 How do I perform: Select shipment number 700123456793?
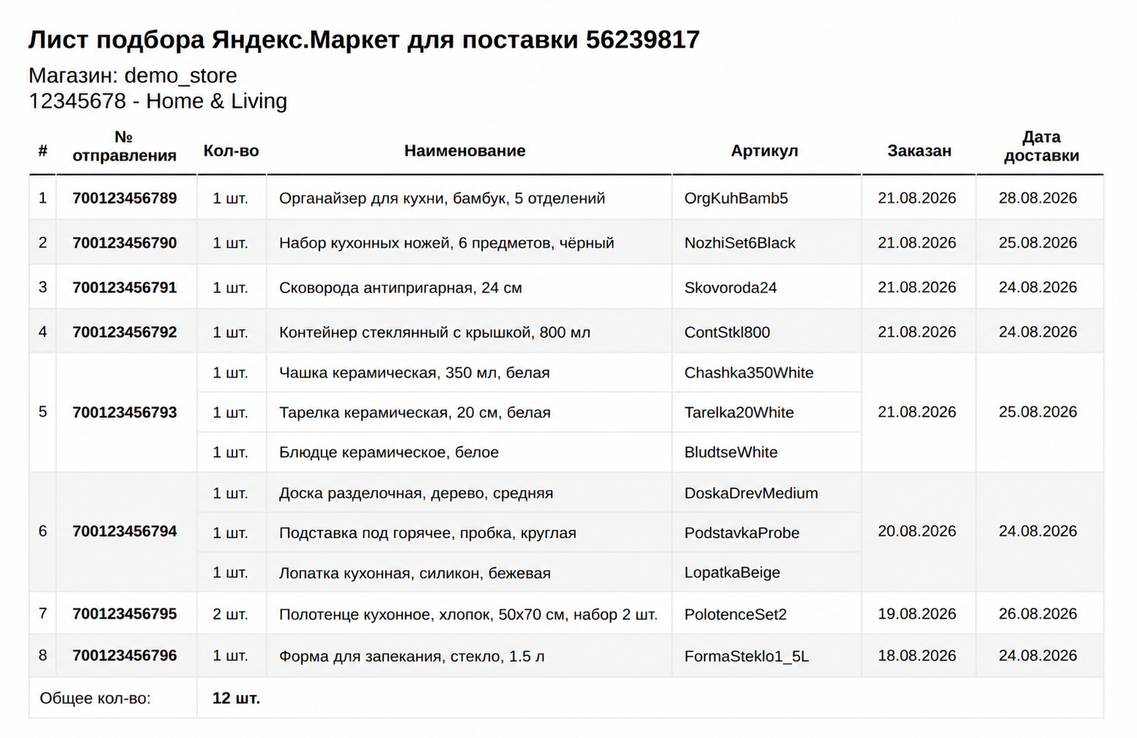[x=124, y=412]
